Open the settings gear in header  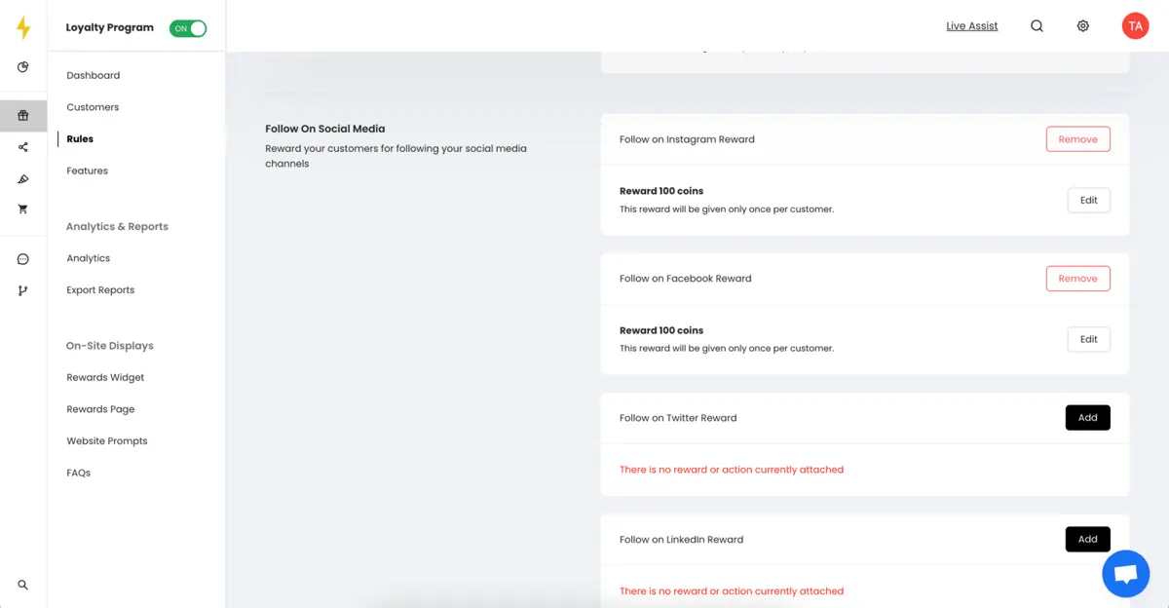point(1083,26)
